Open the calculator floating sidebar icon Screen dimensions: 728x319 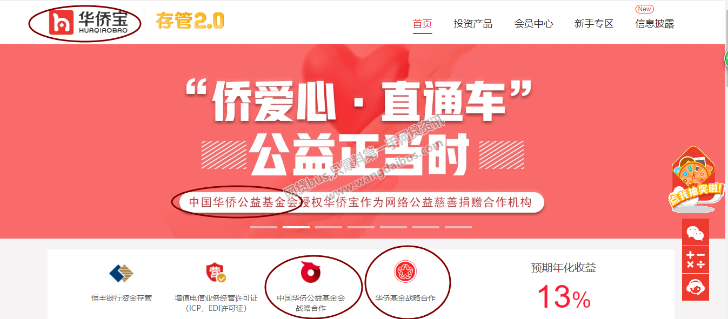click(696, 260)
